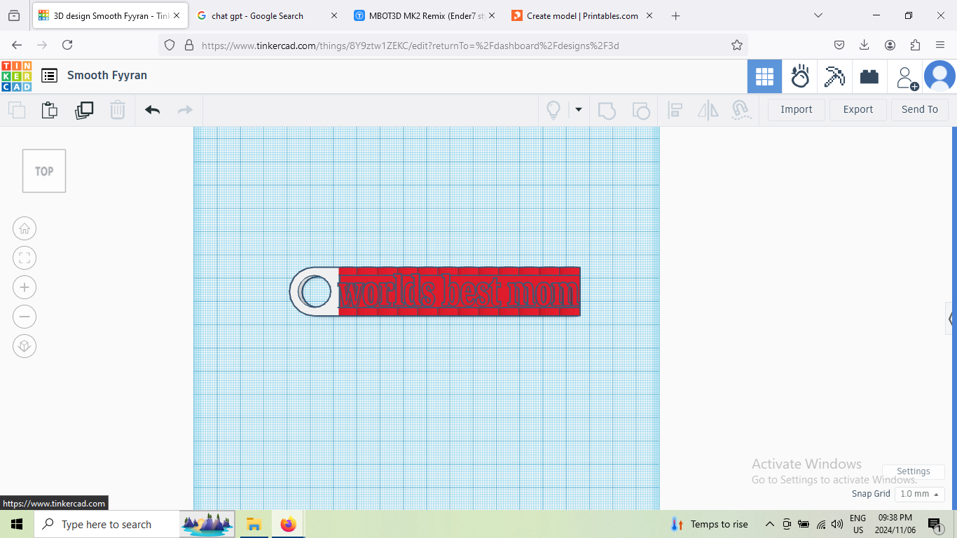Open the Minecraft pickaxe view
The image size is (957, 538).
coord(834,76)
